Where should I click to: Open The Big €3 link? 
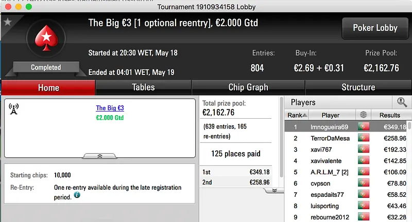[110, 108]
